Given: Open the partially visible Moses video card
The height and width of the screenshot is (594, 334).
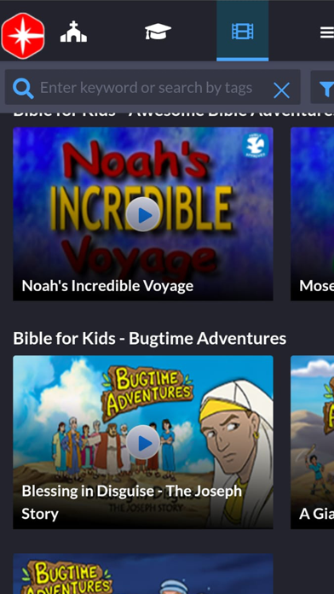Looking at the screenshot, I should tap(313, 213).
